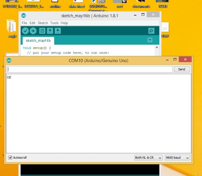Image resolution: width=202 pixels, height=176 pixels.
Task: Click the Arduino logo in the COM10 title bar
Action: point(9,60)
